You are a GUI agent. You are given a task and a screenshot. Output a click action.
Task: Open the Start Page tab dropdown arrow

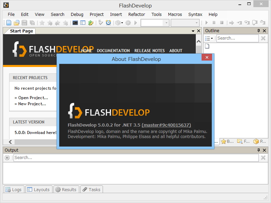click(x=193, y=31)
